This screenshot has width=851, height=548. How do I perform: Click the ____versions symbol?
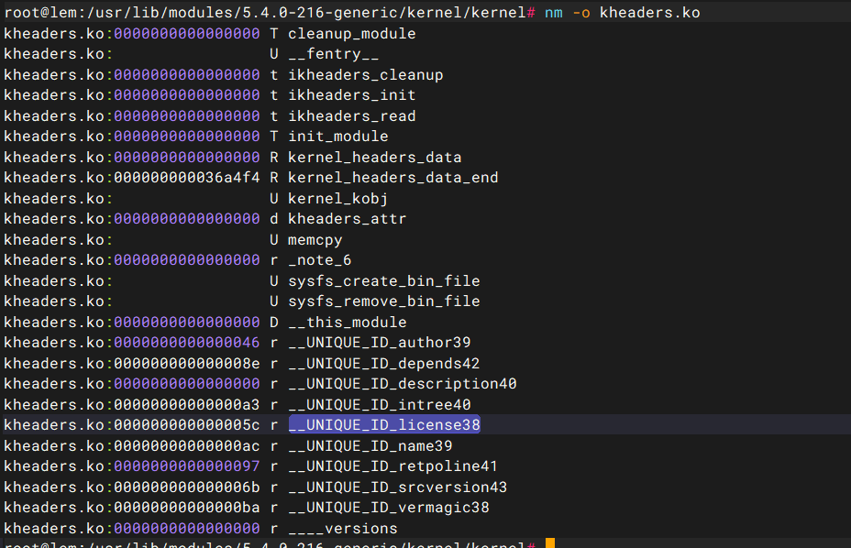[x=342, y=529]
